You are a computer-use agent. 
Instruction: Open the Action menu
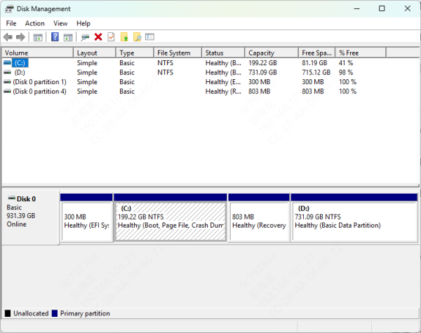click(35, 23)
